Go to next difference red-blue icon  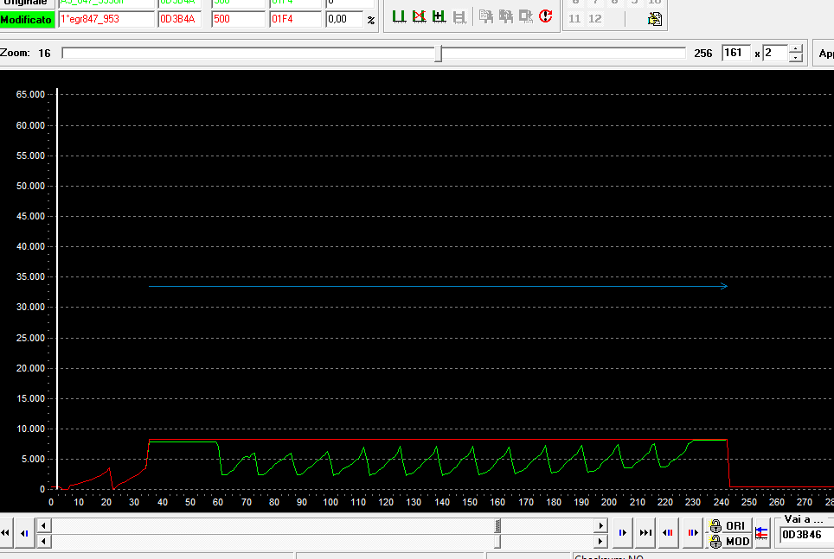tap(692, 534)
